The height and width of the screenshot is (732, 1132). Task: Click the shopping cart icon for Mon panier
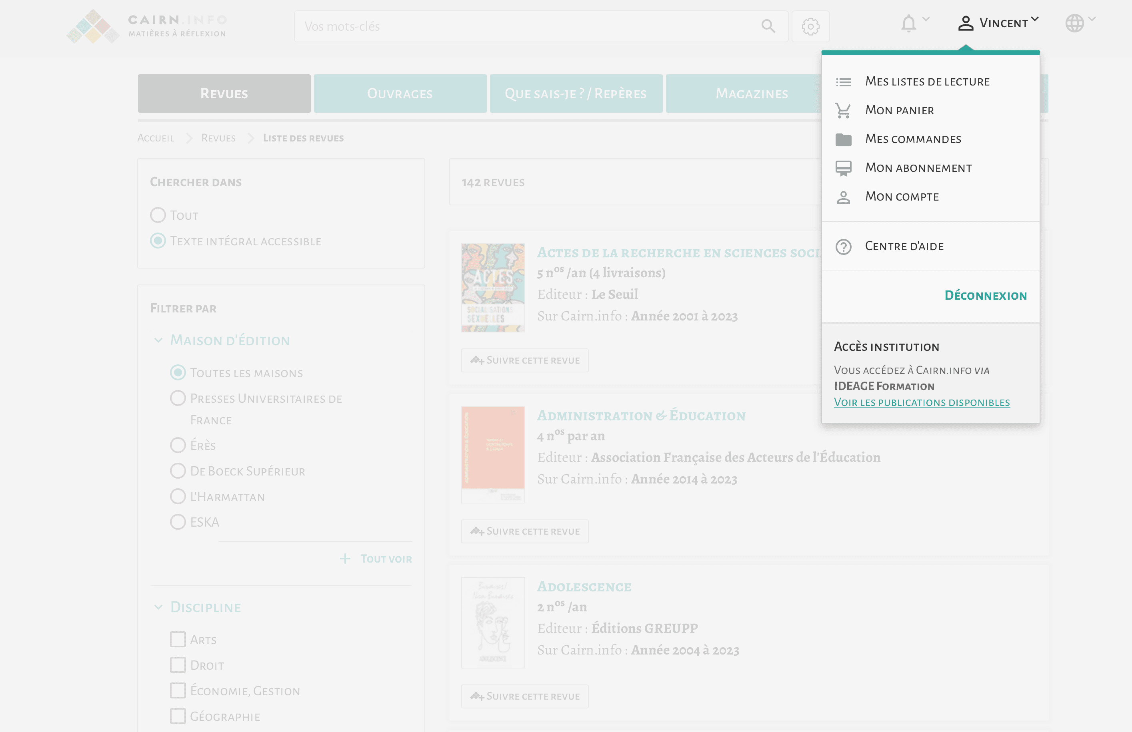(x=843, y=111)
